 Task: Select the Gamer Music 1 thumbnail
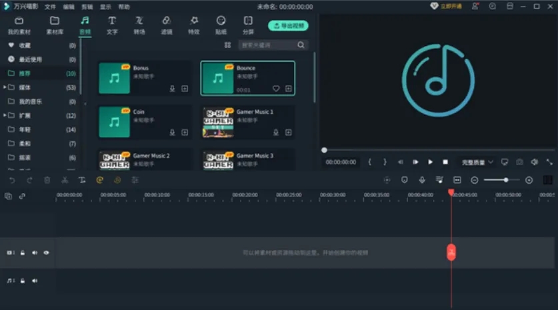pyautogui.click(x=218, y=122)
